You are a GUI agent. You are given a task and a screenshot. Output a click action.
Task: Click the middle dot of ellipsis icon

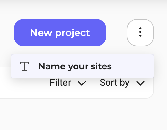click(140, 32)
